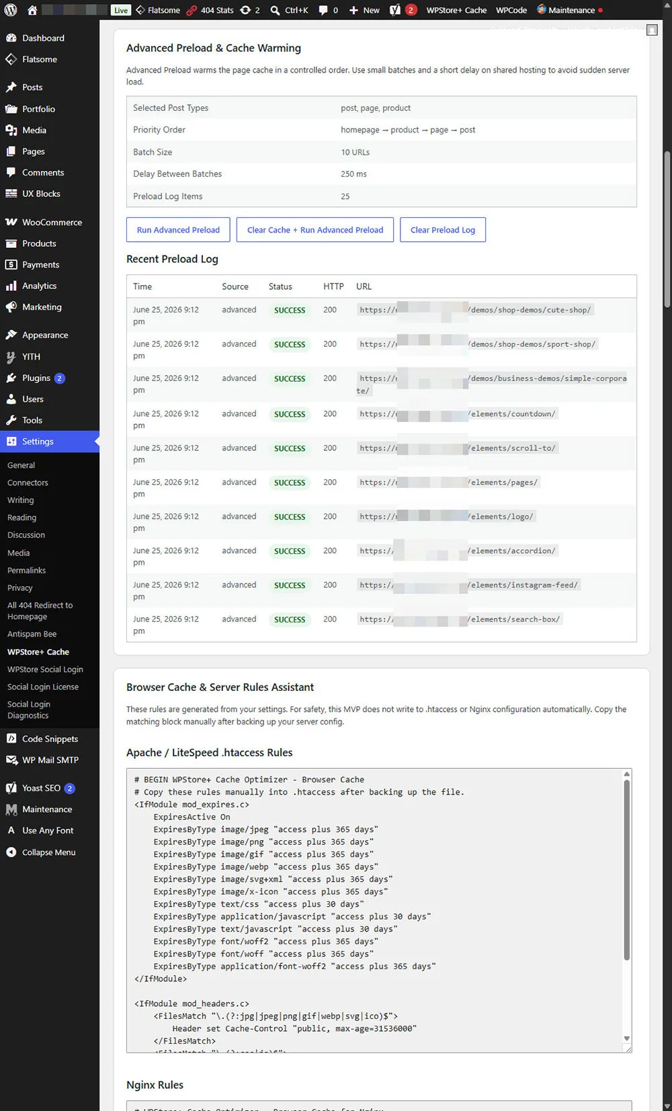Screen dimensions: 672x1111
Task: Go to Permalinks settings submenu
Action: 26,570
